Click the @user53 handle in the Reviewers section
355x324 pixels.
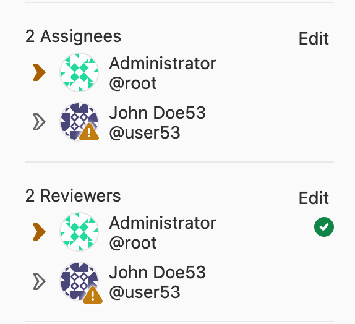(145, 292)
